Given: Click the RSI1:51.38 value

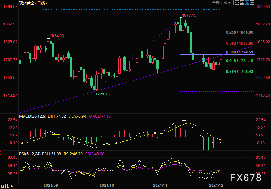Looking at the screenshot, I should point(52,154).
